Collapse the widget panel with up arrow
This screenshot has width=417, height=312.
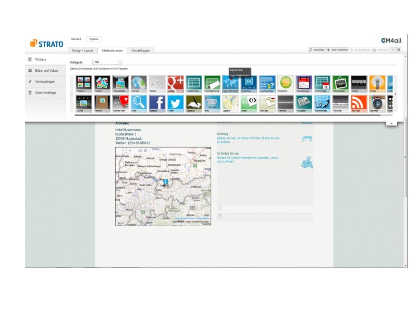click(x=391, y=123)
